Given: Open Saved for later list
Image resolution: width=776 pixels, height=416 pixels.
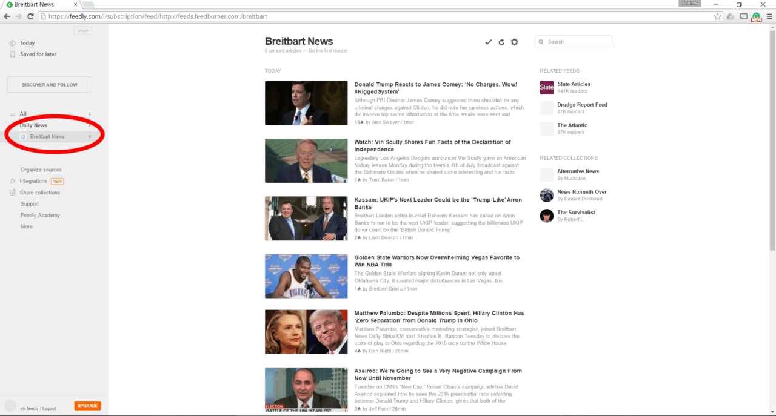Looking at the screenshot, I should [x=38, y=54].
